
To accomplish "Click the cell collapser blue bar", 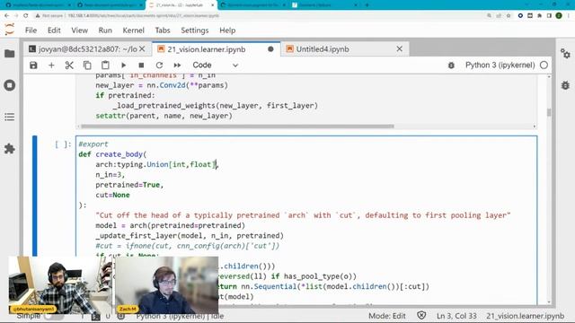I will click(34, 196).
